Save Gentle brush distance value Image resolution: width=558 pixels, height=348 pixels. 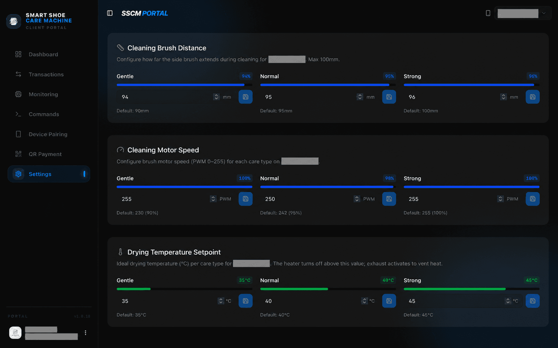coord(246,97)
